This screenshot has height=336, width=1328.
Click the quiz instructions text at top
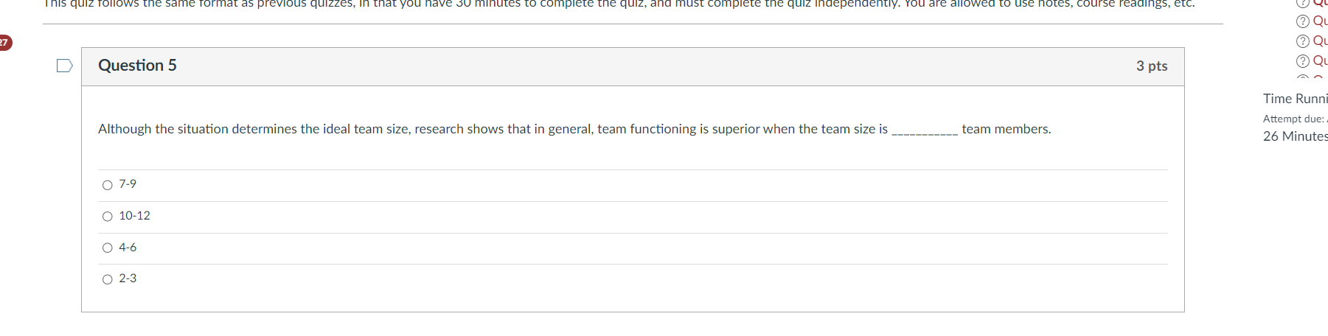pos(618,4)
